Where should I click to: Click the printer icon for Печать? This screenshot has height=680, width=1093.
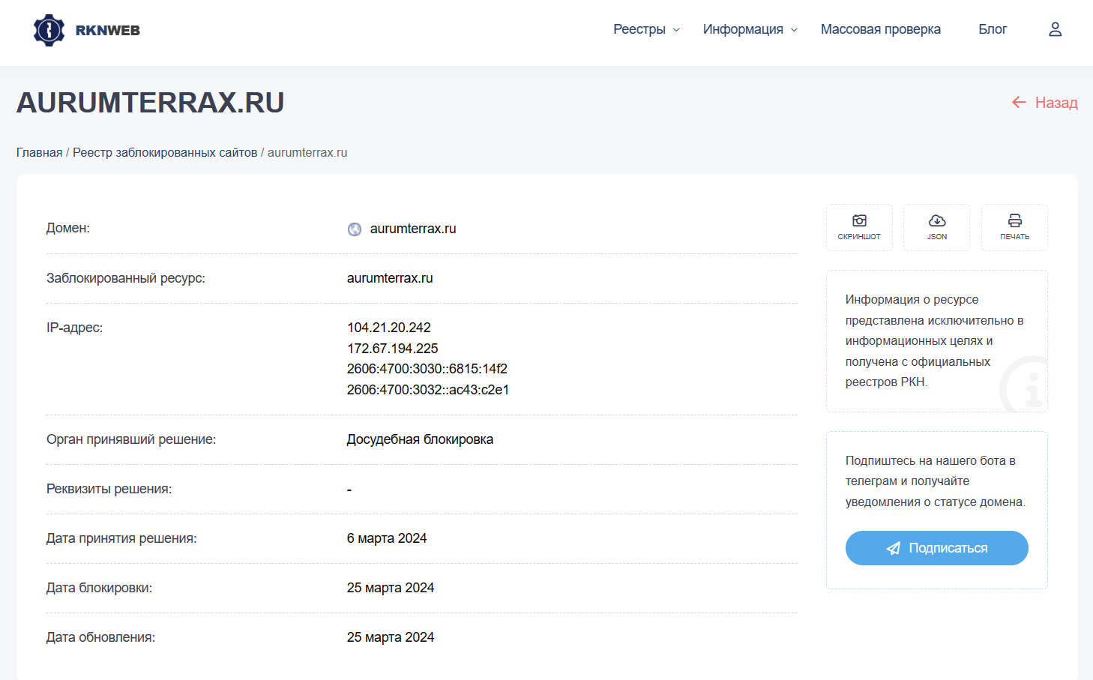1014,220
